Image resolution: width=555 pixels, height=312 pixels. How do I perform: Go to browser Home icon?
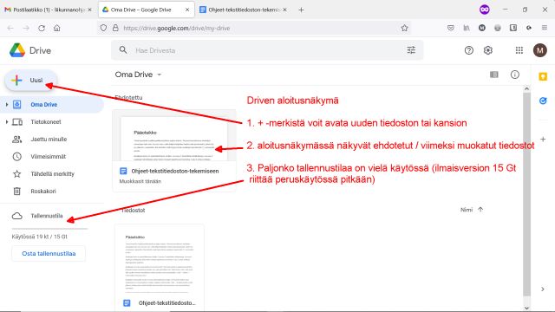(57, 28)
